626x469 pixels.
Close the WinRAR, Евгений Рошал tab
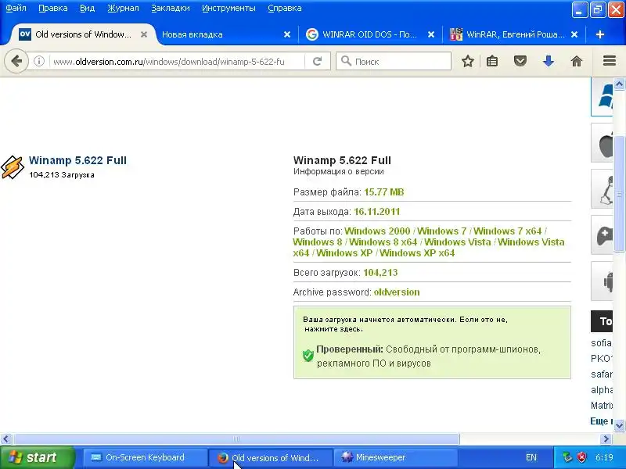(574, 34)
